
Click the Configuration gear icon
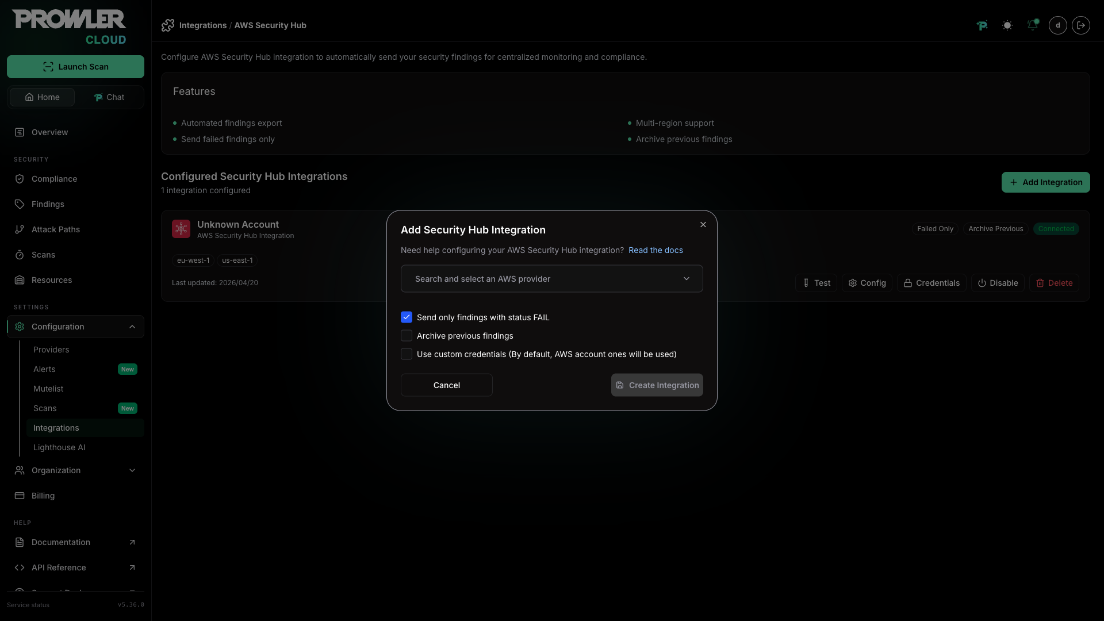(20, 327)
